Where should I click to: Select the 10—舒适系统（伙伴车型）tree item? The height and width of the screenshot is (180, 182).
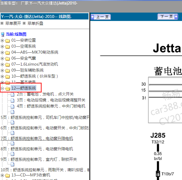point(35,76)
